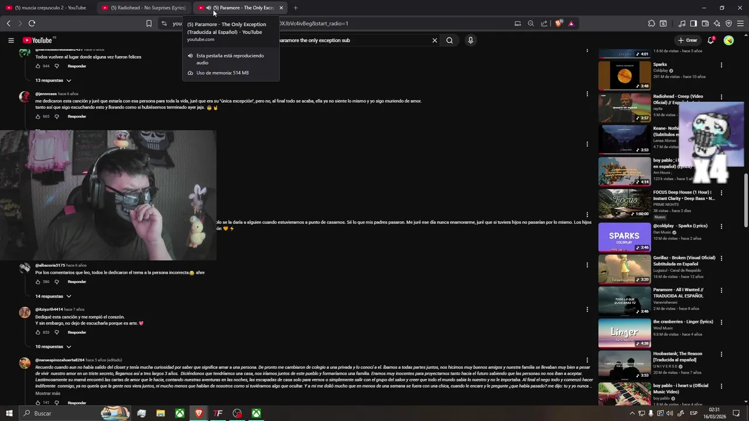
Task: Open the cranberries Linger thumbnail
Action: (x=624, y=333)
